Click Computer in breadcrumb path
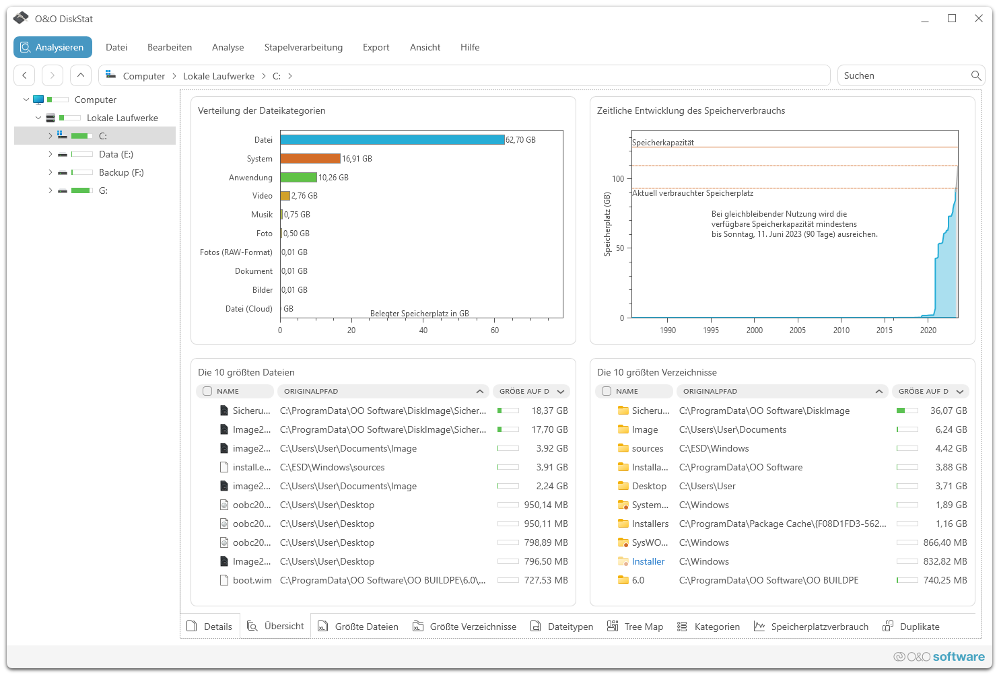999x675 pixels. [x=144, y=76]
